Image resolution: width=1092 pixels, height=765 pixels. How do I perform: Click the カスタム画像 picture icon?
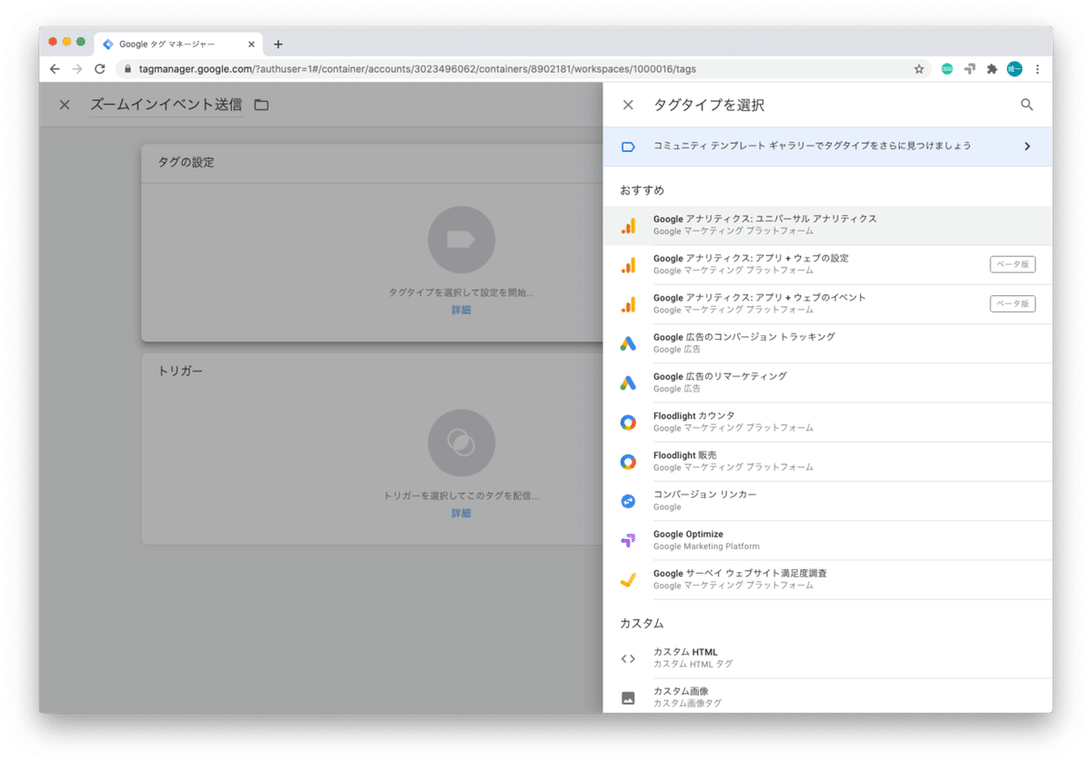628,699
